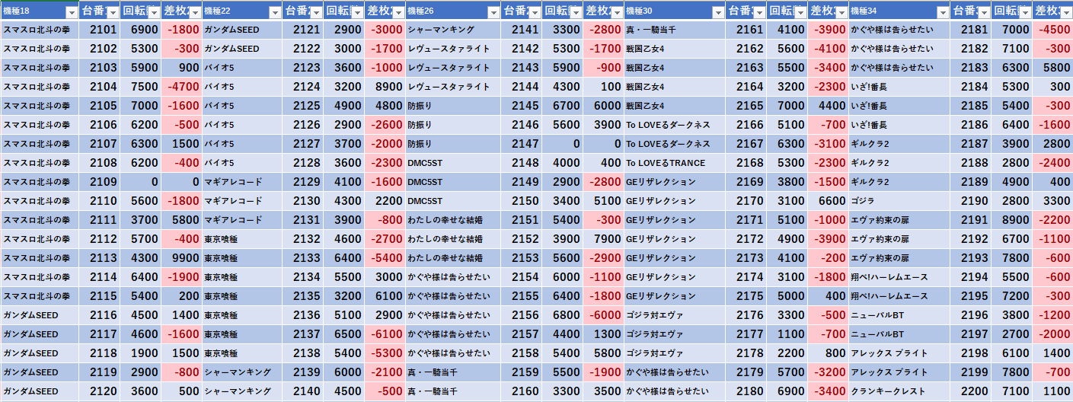Click the -4700 差枚 value cell
The height and width of the screenshot is (402, 1073).
click(x=181, y=87)
